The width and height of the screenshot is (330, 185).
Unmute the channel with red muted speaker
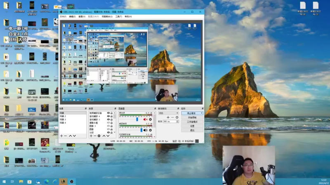145,119
